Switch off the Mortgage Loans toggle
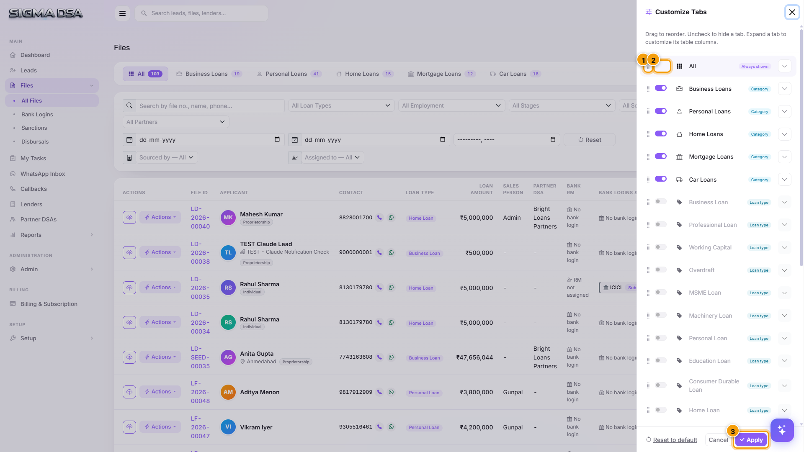804x452 pixels. coord(661,156)
